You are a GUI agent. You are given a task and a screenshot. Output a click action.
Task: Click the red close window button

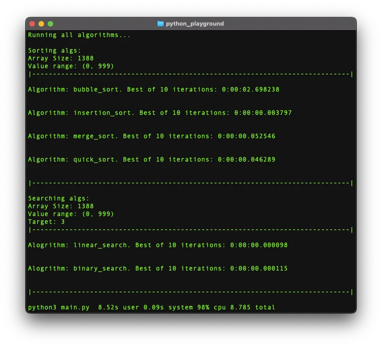click(32, 24)
